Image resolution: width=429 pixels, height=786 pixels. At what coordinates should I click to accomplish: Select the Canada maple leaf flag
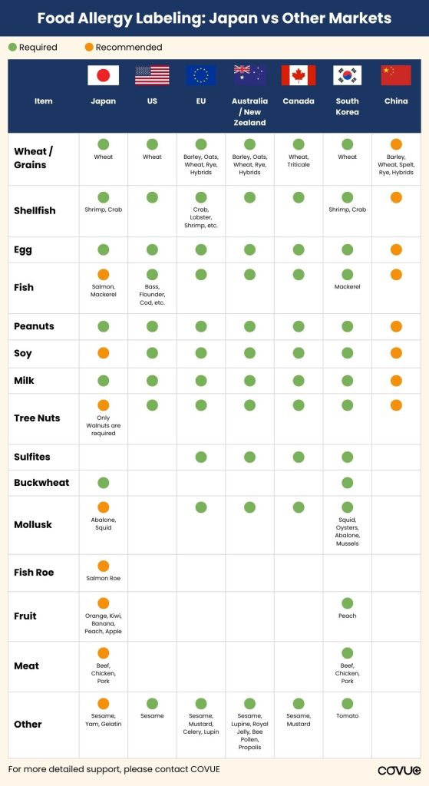click(299, 76)
